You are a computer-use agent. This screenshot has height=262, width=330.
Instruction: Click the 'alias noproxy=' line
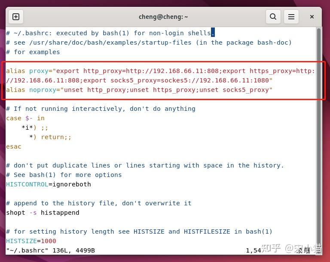[x=139, y=90]
